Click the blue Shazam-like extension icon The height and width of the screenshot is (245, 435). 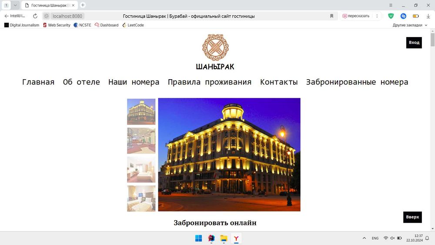403,16
